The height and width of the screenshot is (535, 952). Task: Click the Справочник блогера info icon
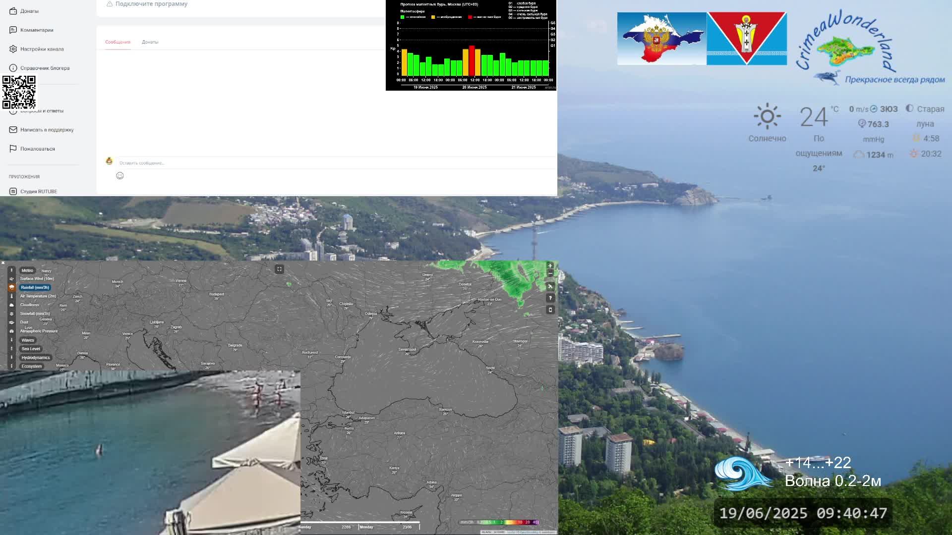pyautogui.click(x=13, y=68)
